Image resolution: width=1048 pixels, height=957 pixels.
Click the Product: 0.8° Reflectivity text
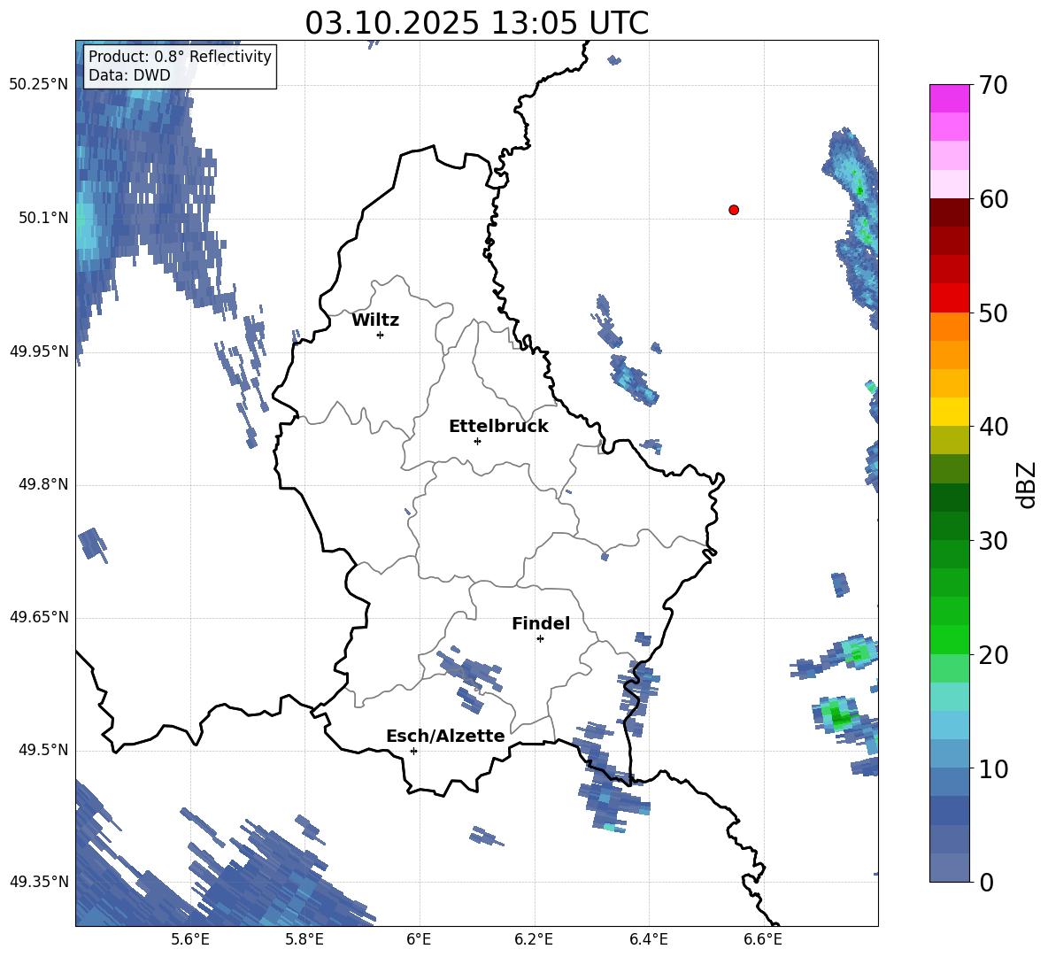tap(180, 56)
